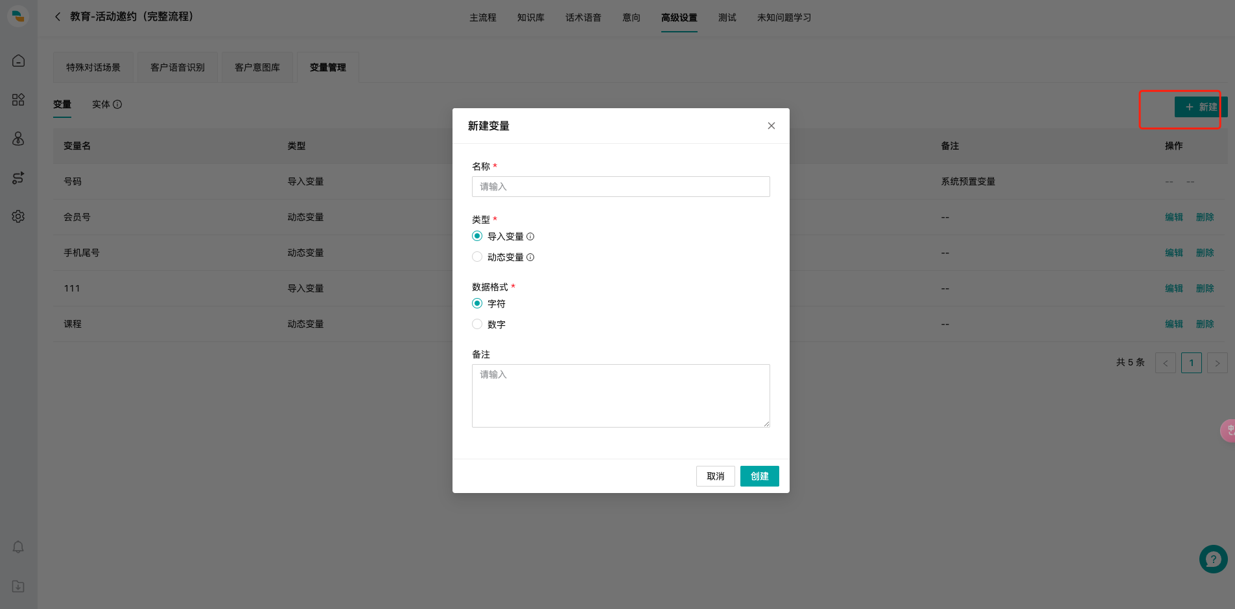
Task: Delete the 课程 variable row
Action: (1205, 324)
